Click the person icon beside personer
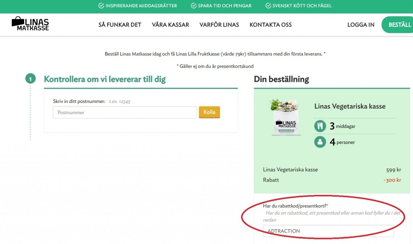This screenshot has width=413, height=244. point(320,142)
